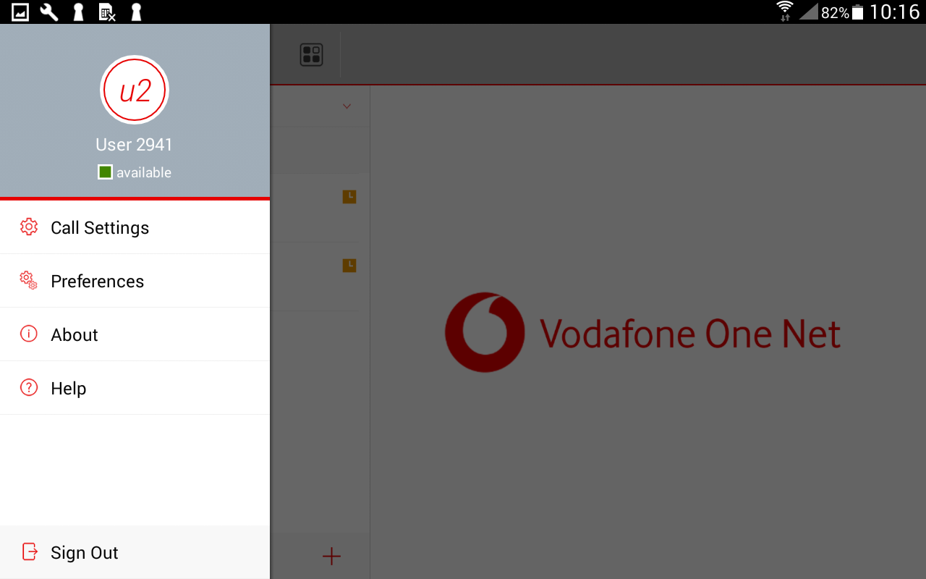Viewport: 926px width, 579px height.
Task: Select the Help menu entry
Action: click(135, 388)
